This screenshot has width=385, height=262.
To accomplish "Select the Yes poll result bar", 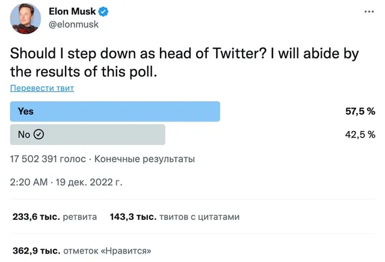I will pyautogui.click(x=115, y=111).
